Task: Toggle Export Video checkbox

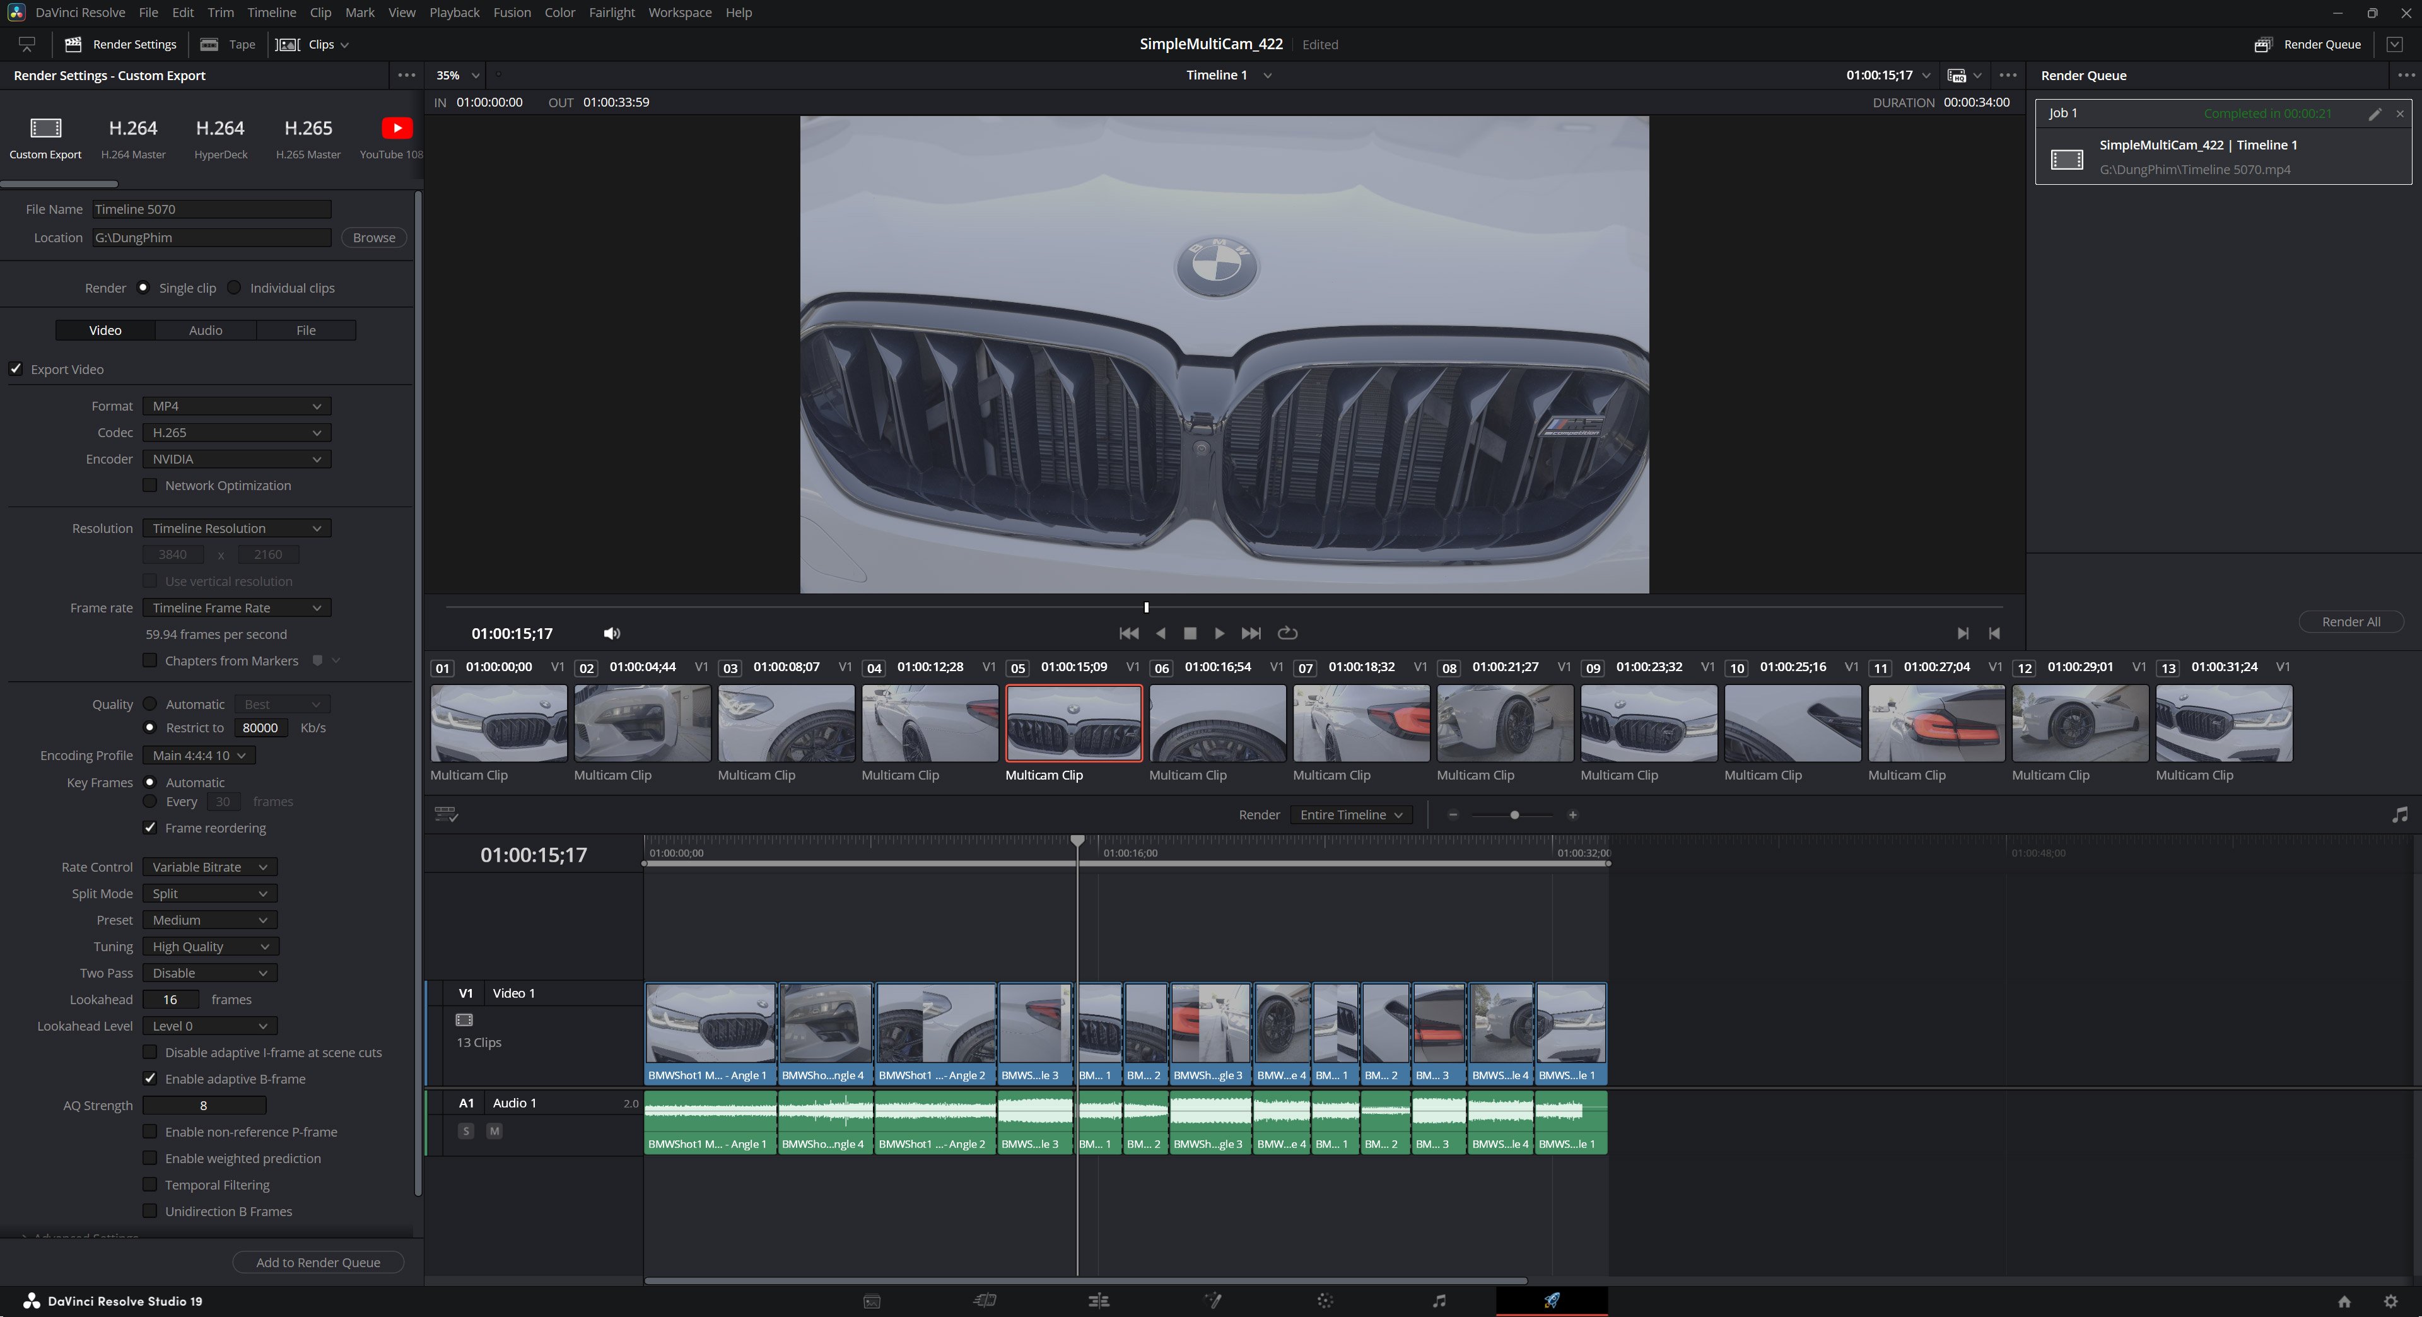Action: coord(16,368)
